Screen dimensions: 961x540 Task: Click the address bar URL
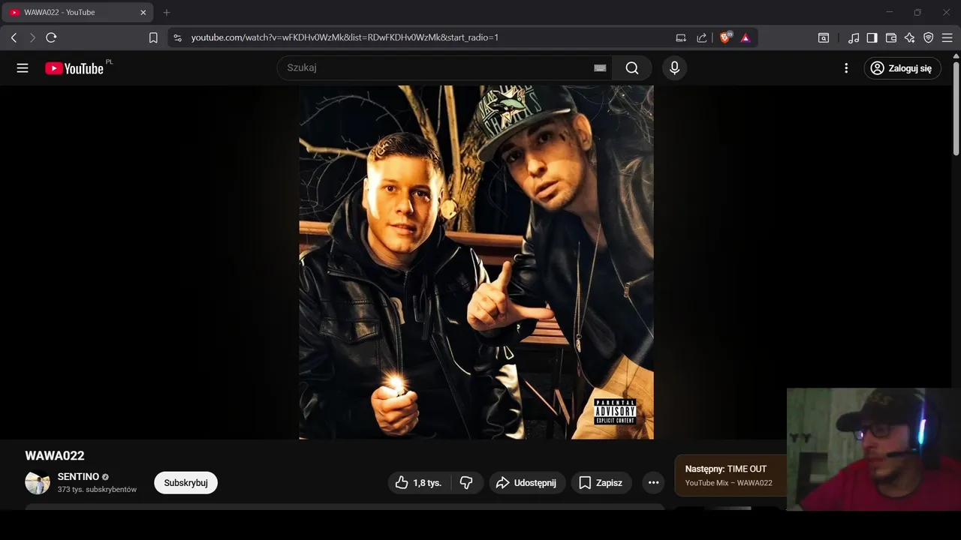tap(345, 37)
